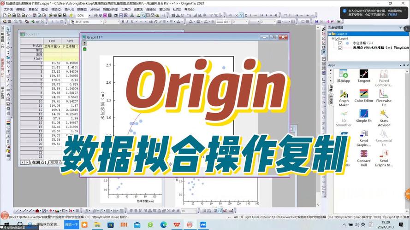Launch the Sequential Fit app
410x230 pixels.
coord(384,138)
